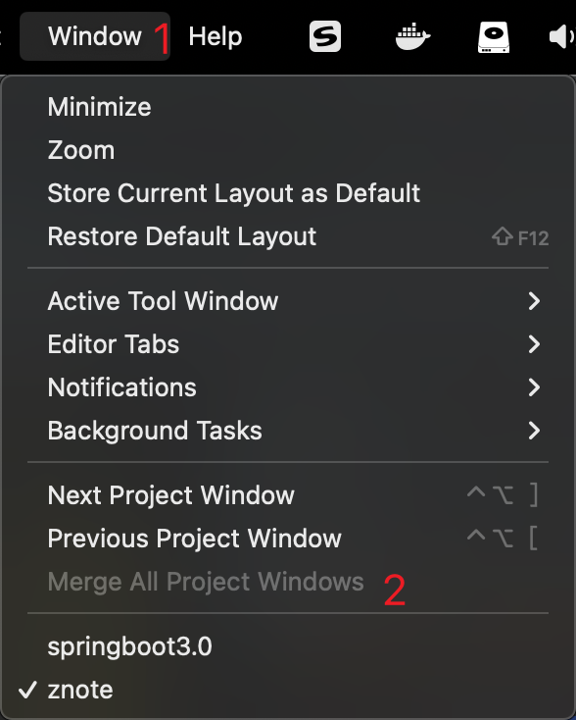Select Previous Project Window
The height and width of the screenshot is (720, 576).
[x=288, y=539]
